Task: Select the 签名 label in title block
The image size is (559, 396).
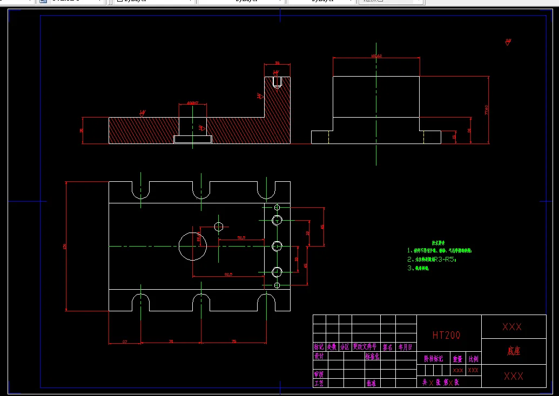Action: click(388, 347)
